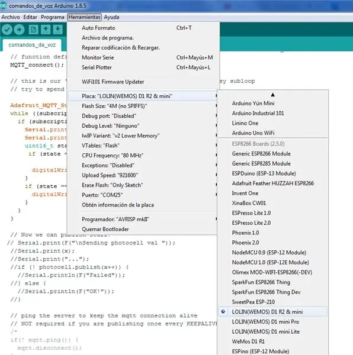Open Monitor Serie
This screenshot has height=355, width=353.
point(143,57)
